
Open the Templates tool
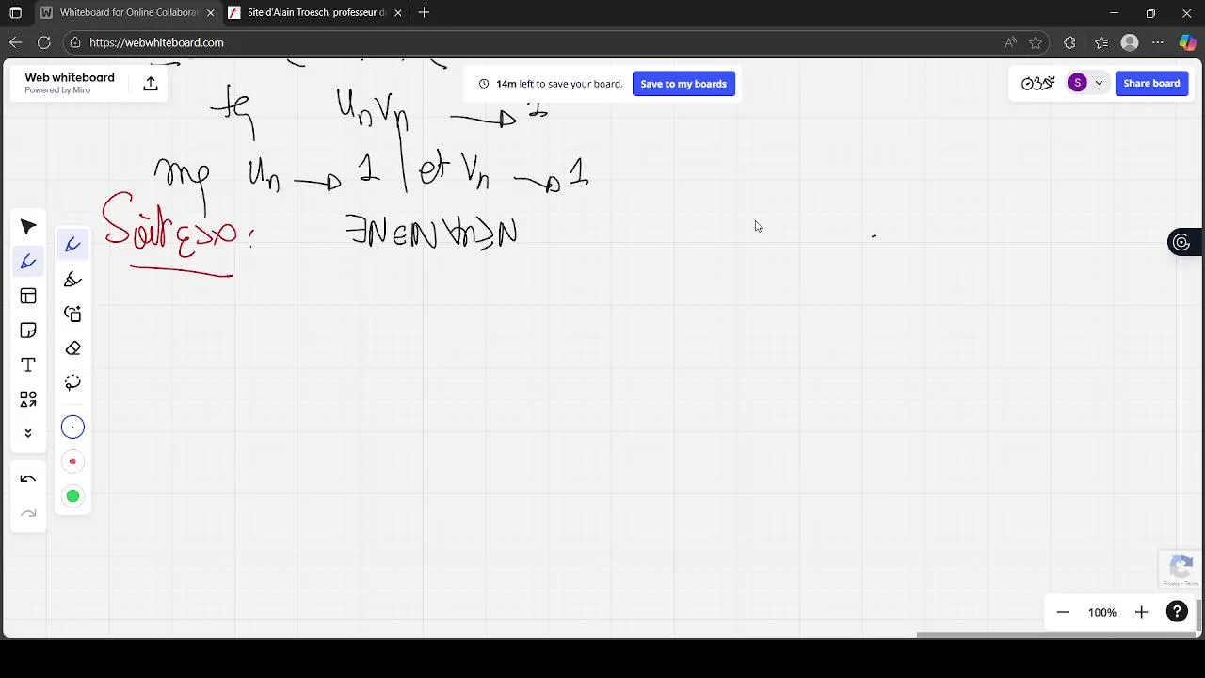(28, 296)
